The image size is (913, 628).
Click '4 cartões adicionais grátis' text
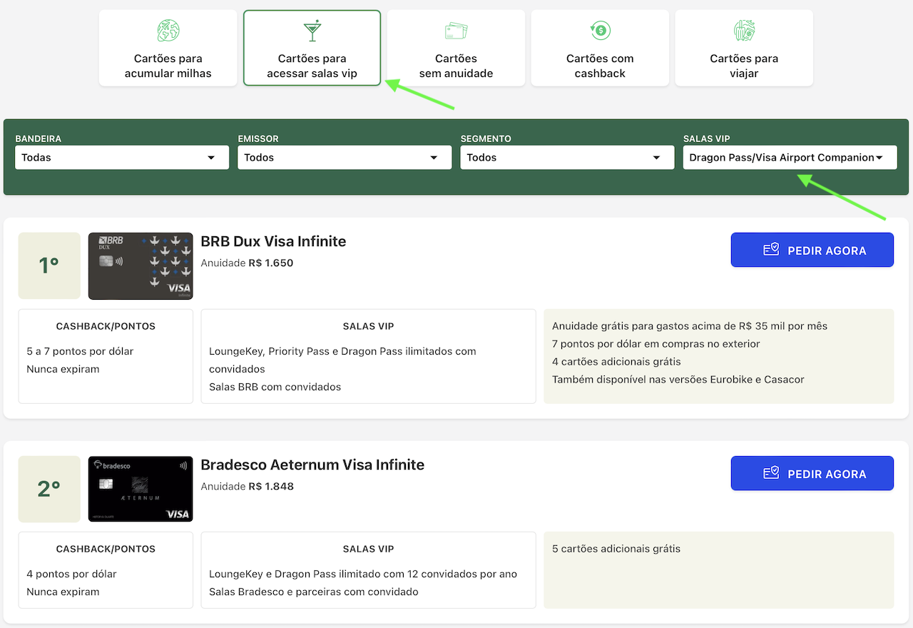616,362
